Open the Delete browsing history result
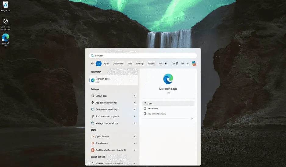Screen dimensions: 286x167 pos(114,109)
